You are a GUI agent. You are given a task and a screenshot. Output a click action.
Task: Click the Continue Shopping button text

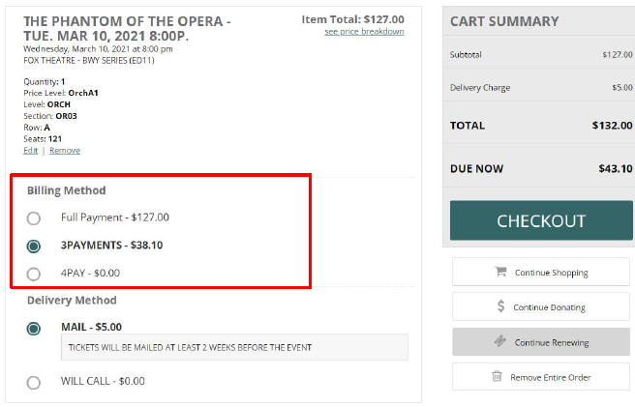pyautogui.click(x=551, y=273)
